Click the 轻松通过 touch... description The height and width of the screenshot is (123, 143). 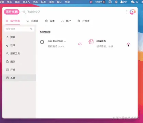(57, 46)
